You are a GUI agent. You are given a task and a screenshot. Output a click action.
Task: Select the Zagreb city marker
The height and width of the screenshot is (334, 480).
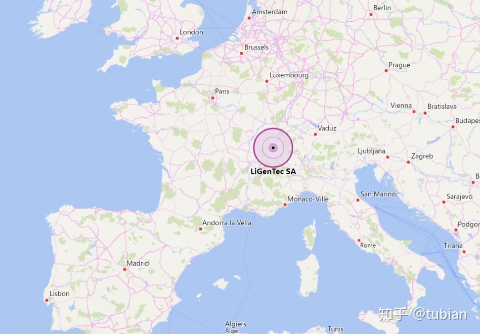click(x=408, y=162)
